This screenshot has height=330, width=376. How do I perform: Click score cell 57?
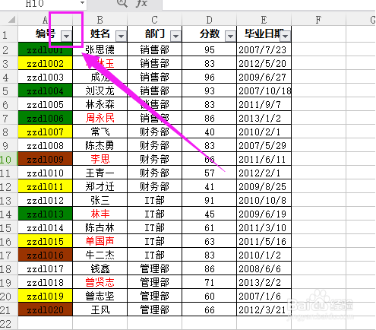[x=210, y=173]
